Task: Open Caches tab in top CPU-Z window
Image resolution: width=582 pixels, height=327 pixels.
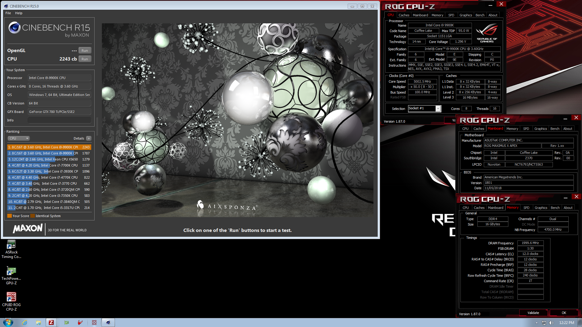Action: (x=404, y=15)
